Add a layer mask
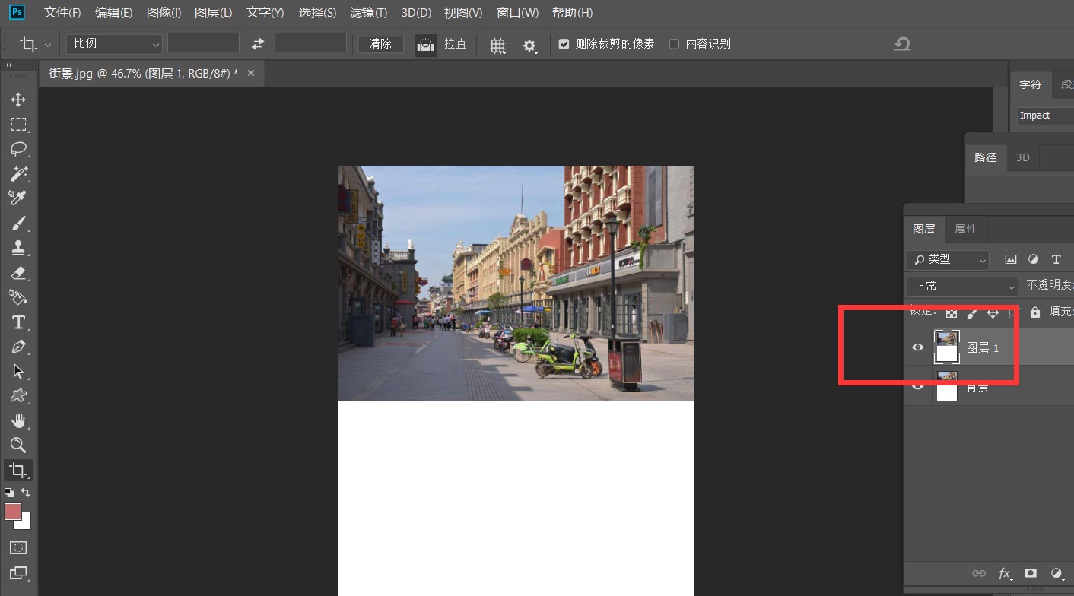The height and width of the screenshot is (596, 1074). 1031,573
